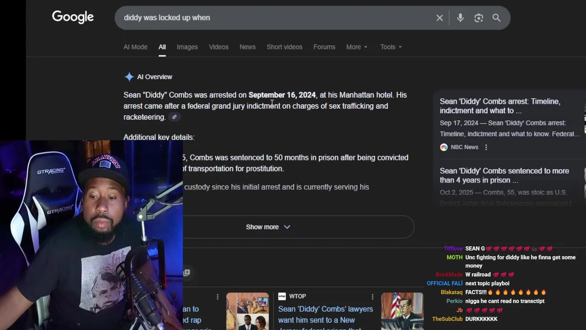586x330 pixels.
Task: Click chat username Perkio
Action: [455, 301]
